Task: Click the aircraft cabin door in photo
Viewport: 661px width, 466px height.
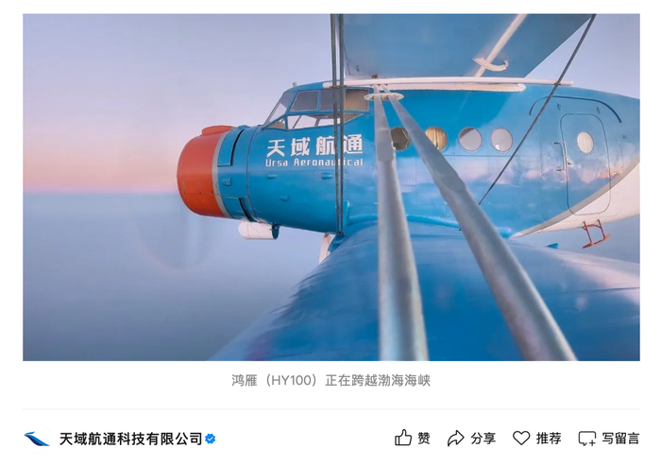Action: [585, 164]
